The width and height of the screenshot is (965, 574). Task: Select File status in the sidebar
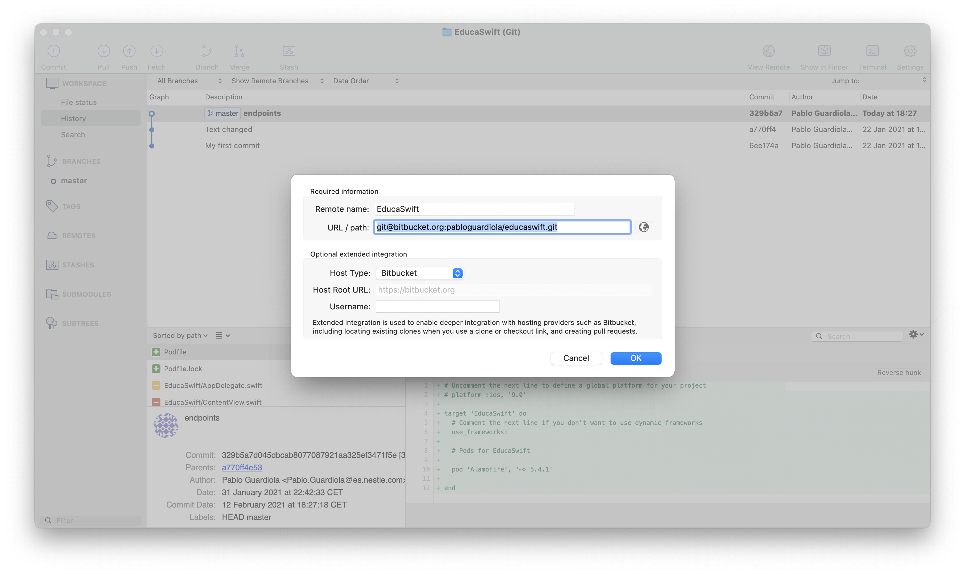click(x=79, y=102)
